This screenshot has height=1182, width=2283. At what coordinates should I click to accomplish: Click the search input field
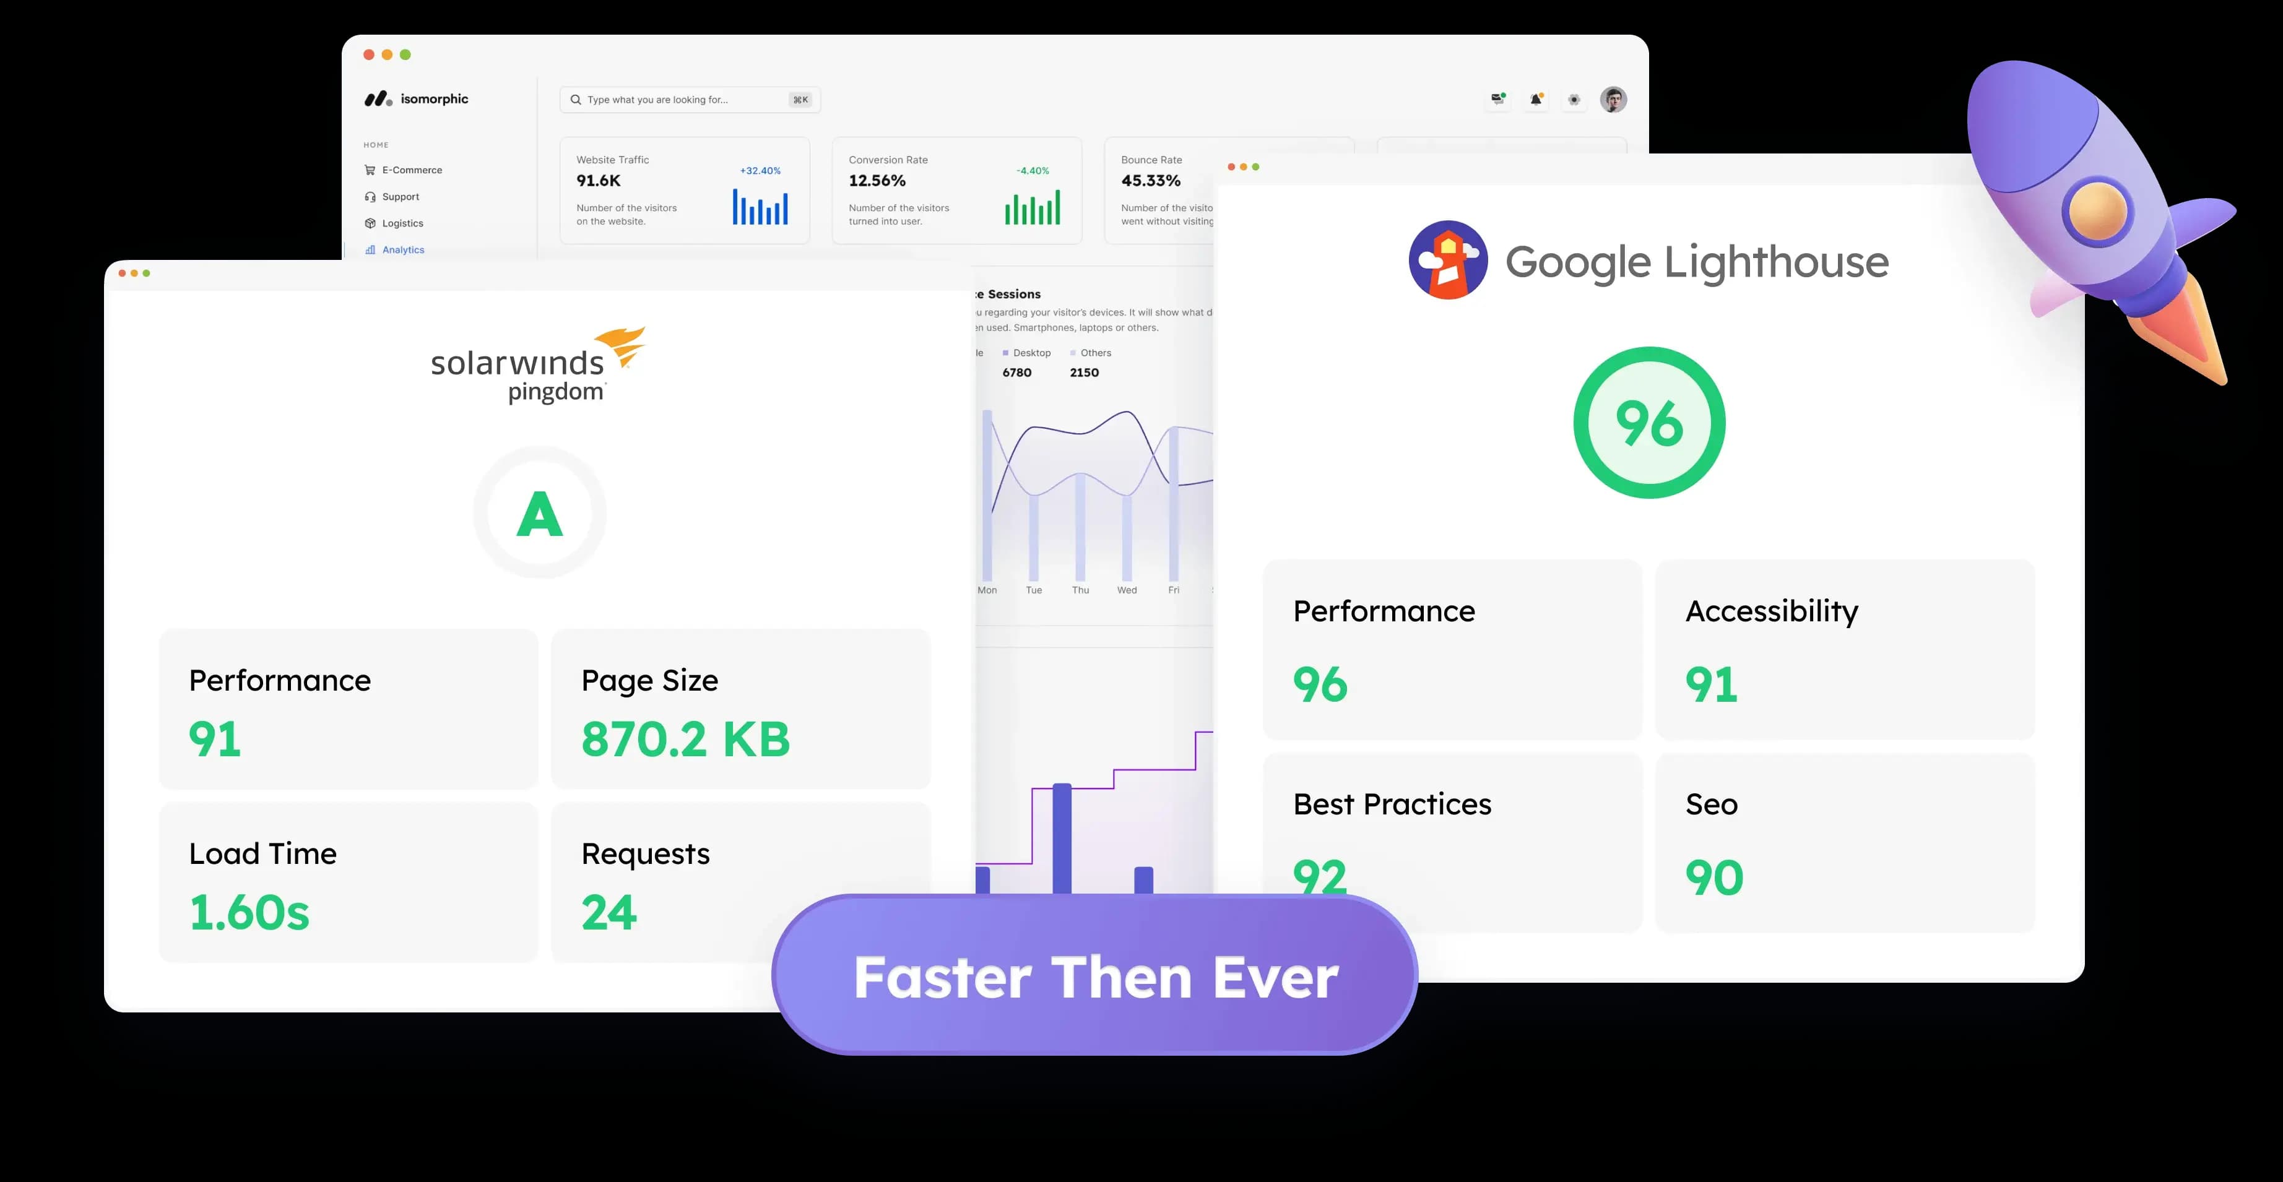point(691,100)
